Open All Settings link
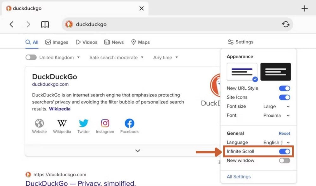 239,177
